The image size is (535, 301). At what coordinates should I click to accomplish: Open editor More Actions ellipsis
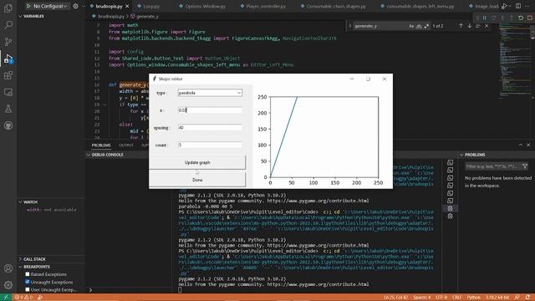click(527, 6)
